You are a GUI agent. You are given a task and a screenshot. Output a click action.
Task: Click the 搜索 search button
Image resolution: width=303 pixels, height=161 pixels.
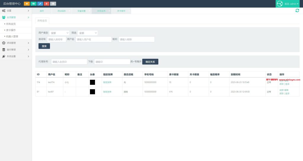coord(44,46)
